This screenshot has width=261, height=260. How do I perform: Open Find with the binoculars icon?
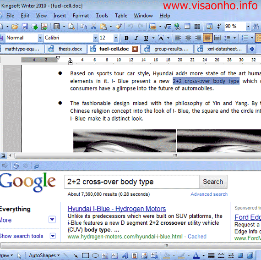[256, 26]
